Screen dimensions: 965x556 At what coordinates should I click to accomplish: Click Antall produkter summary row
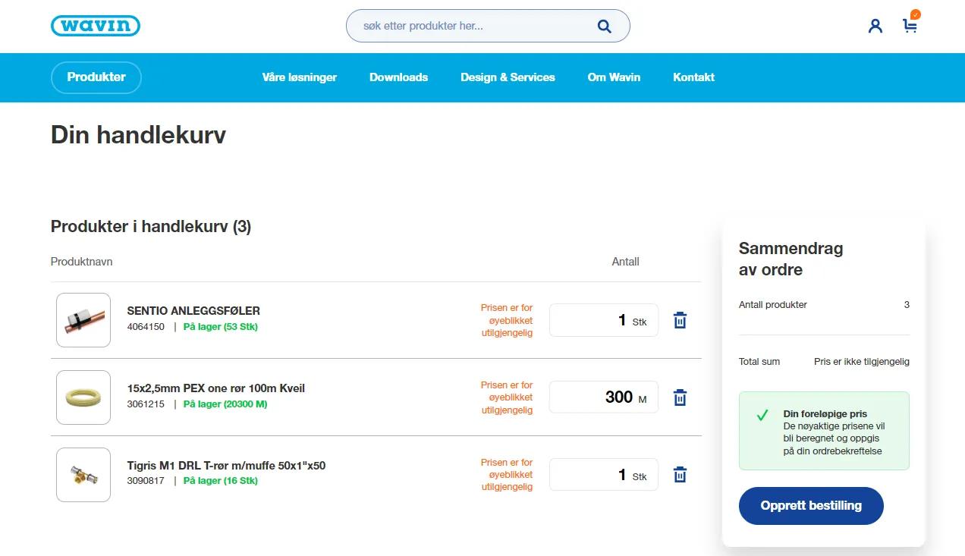(x=824, y=305)
